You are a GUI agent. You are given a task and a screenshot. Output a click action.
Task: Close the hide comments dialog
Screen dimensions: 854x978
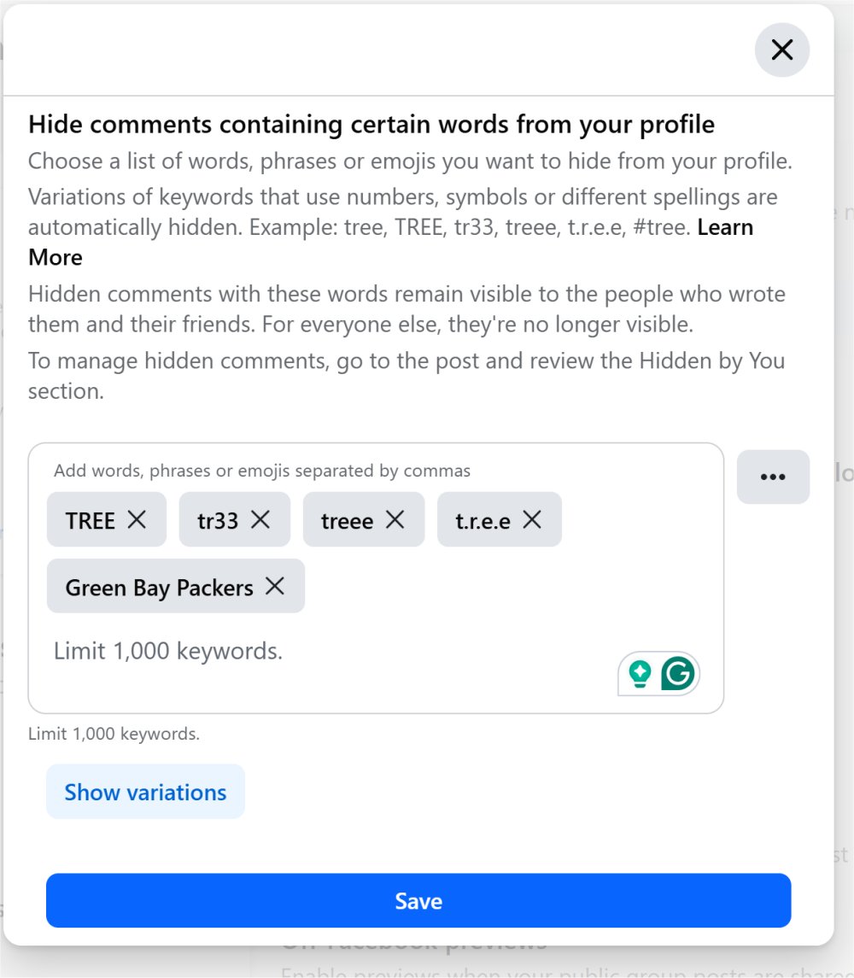pyautogui.click(x=781, y=50)
